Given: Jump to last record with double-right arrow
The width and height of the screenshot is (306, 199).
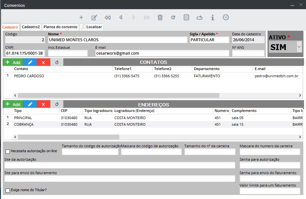Looking at the screenshot, I should point(147,18).
